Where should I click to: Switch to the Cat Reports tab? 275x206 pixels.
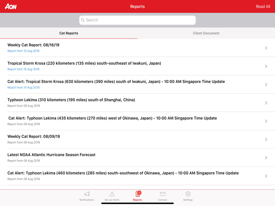[x=69, y=33]
